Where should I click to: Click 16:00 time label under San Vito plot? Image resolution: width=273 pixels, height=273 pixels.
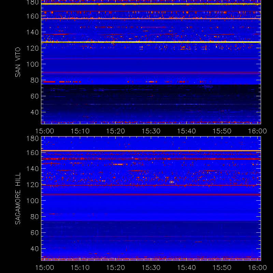pos(257,131)
